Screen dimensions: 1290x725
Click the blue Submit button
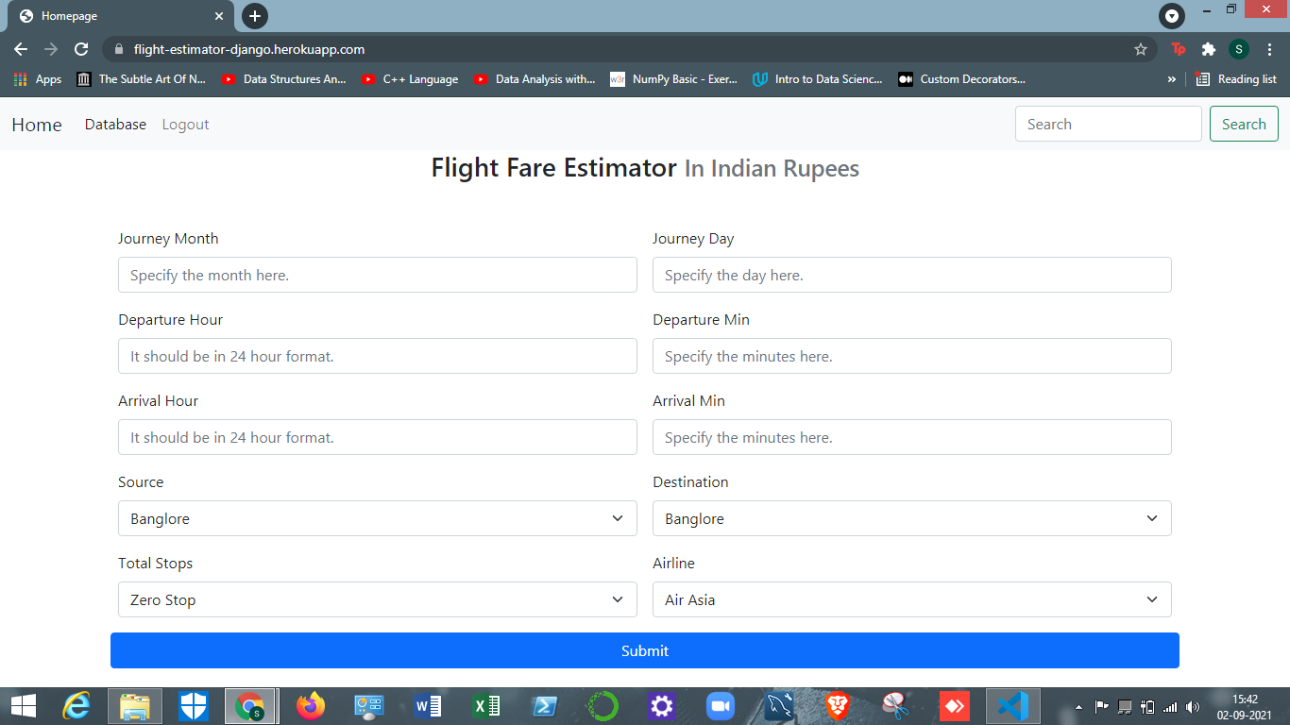pyautogui.click(x=645, y=650)
